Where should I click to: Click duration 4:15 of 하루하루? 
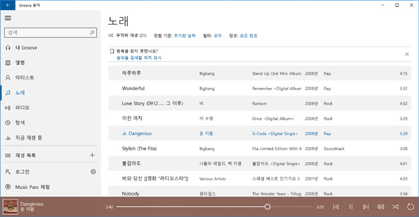click(403, 74)
